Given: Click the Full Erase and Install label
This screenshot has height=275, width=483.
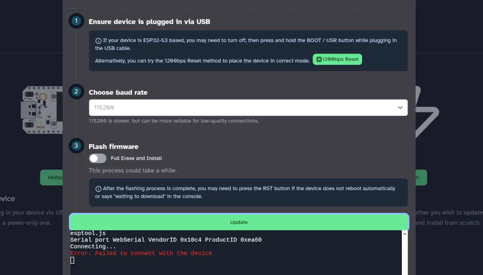Looking at the screenshot, I should click(136, 158).
